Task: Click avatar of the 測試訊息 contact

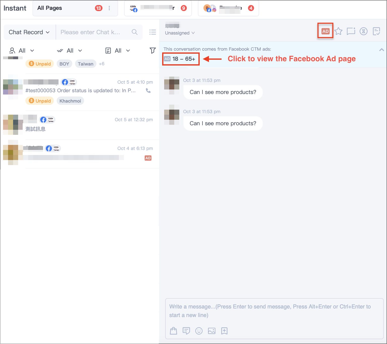Action: [13, 124]
